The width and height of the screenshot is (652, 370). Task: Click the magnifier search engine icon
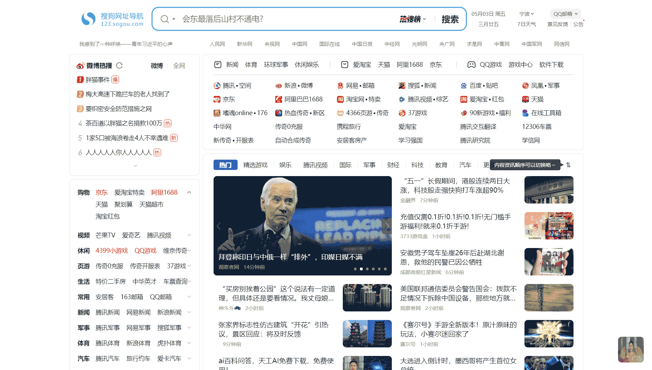click(x=165, y=19)
